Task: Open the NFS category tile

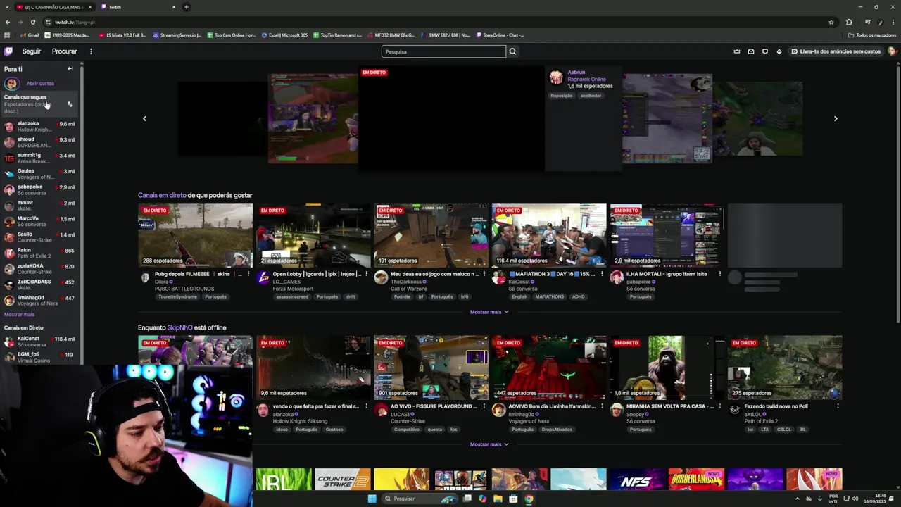Action: point(637,480)
